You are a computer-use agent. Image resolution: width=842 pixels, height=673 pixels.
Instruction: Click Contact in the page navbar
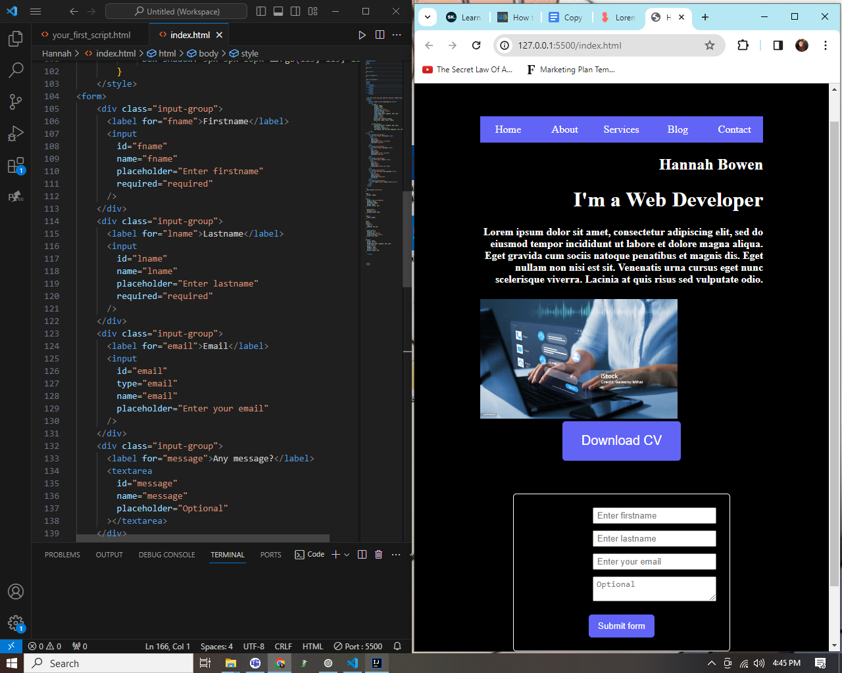[734, 129]
